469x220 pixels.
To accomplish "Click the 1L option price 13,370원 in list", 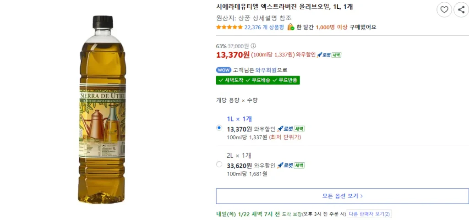I will click(239, 129).
